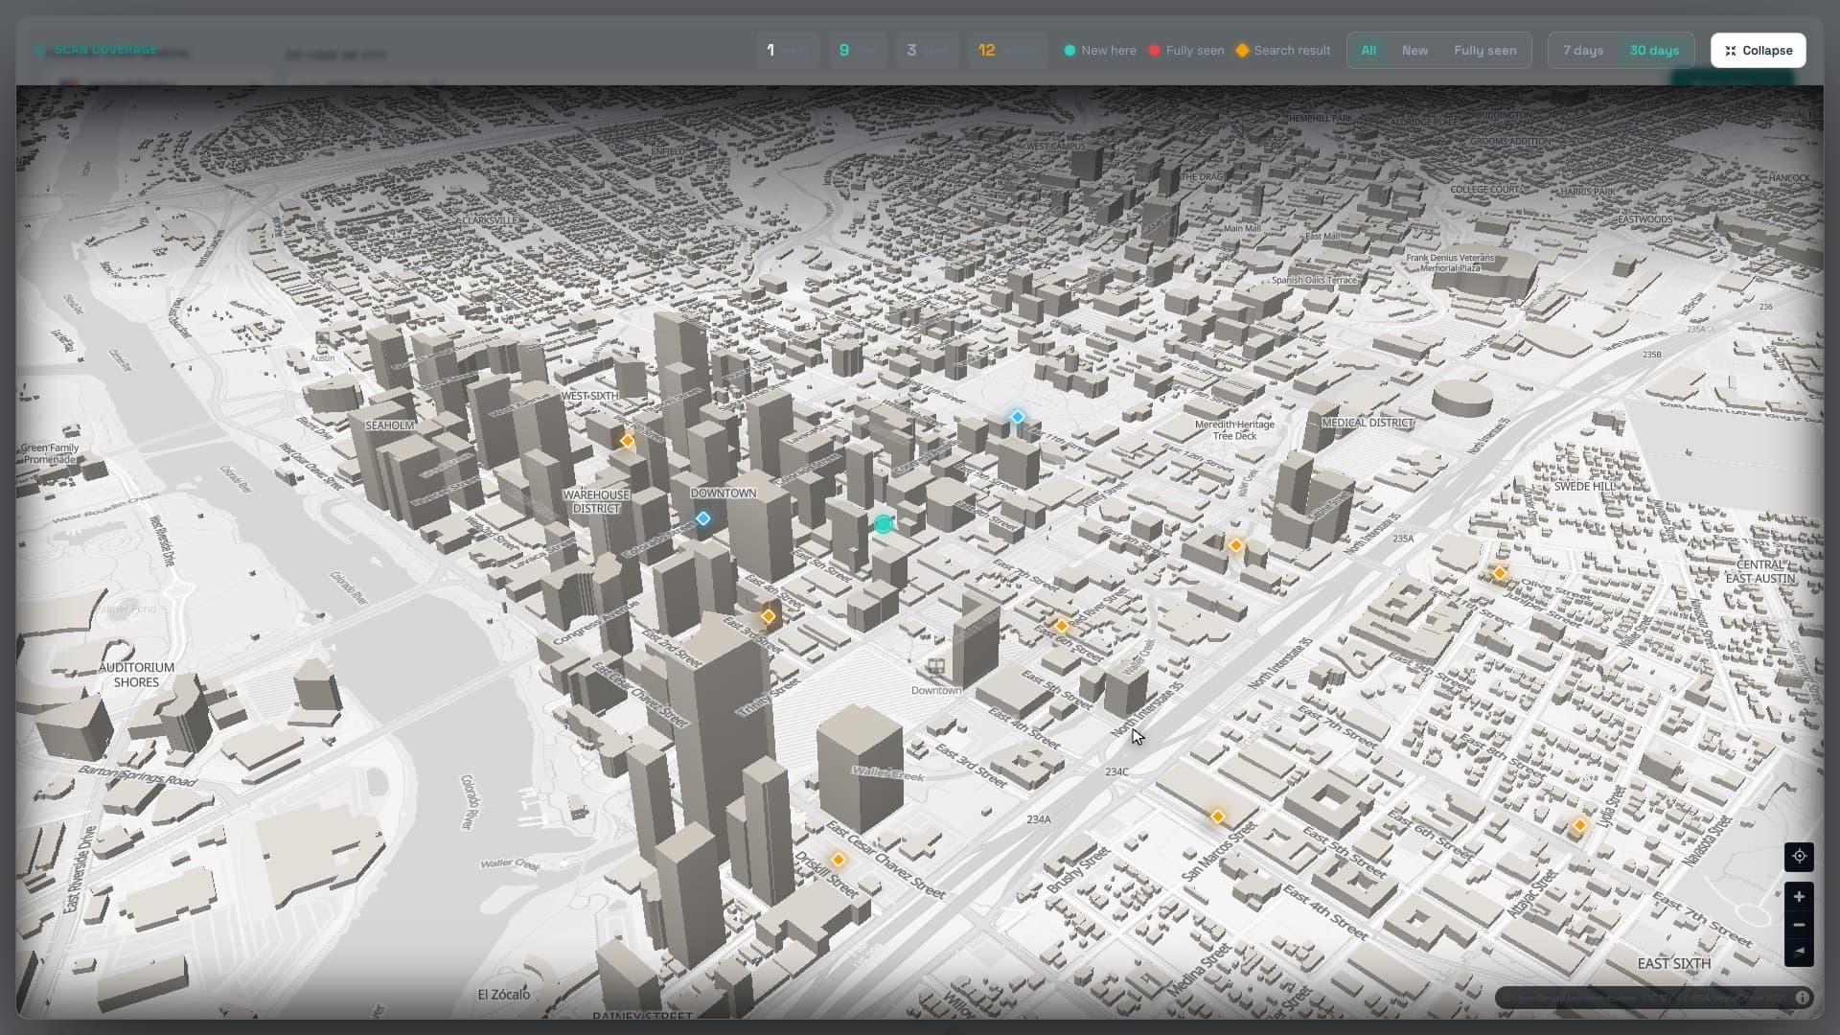Click orange marker by Olive Street

point(1500,573)
